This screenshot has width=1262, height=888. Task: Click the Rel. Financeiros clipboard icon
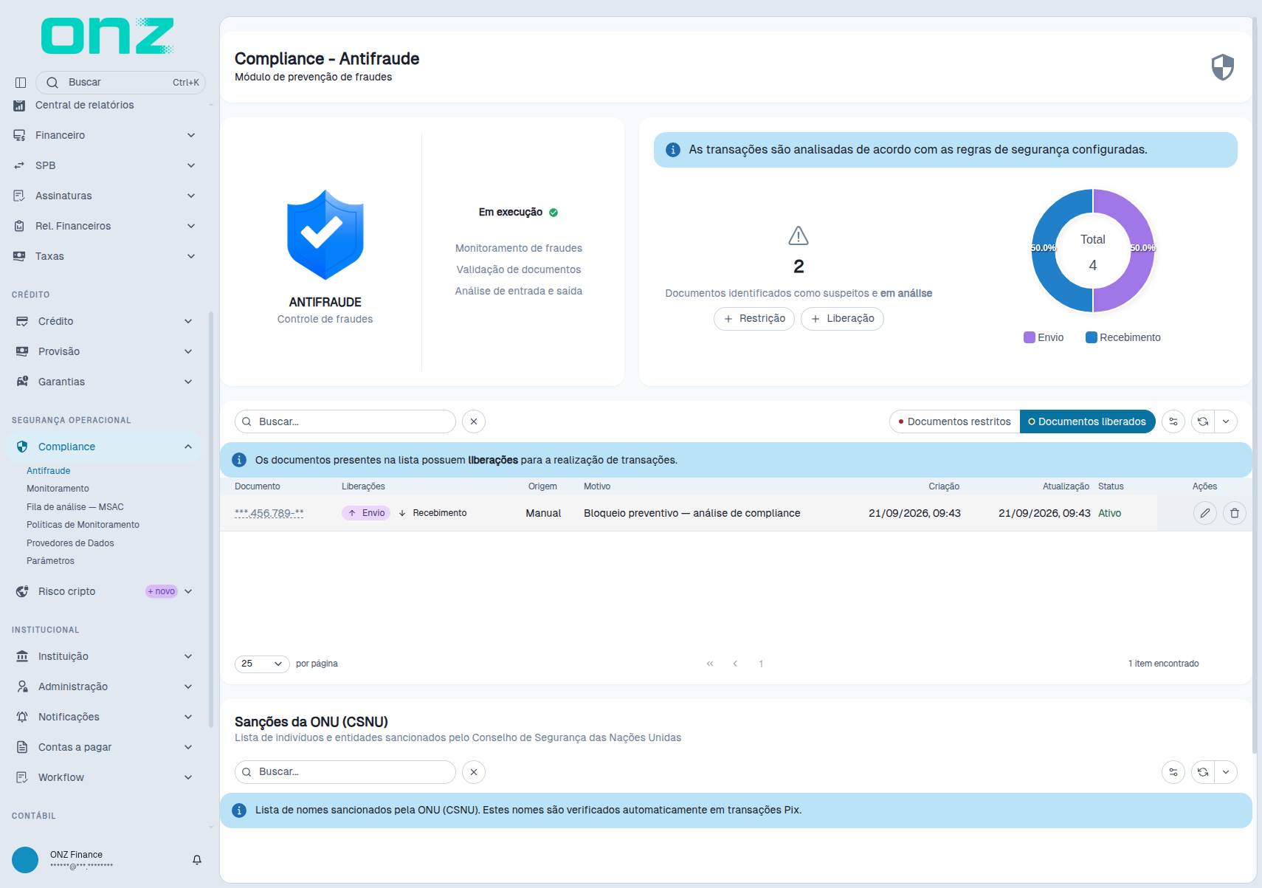(x=19, y=226)
